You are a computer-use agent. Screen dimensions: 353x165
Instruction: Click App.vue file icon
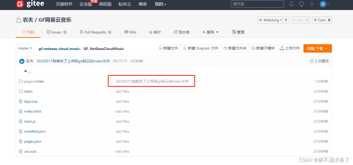point(21,101)
